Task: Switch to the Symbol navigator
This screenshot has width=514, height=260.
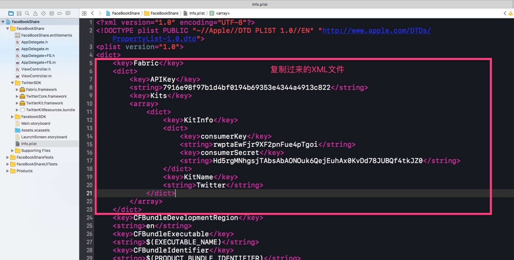Action: click(19, 13)
